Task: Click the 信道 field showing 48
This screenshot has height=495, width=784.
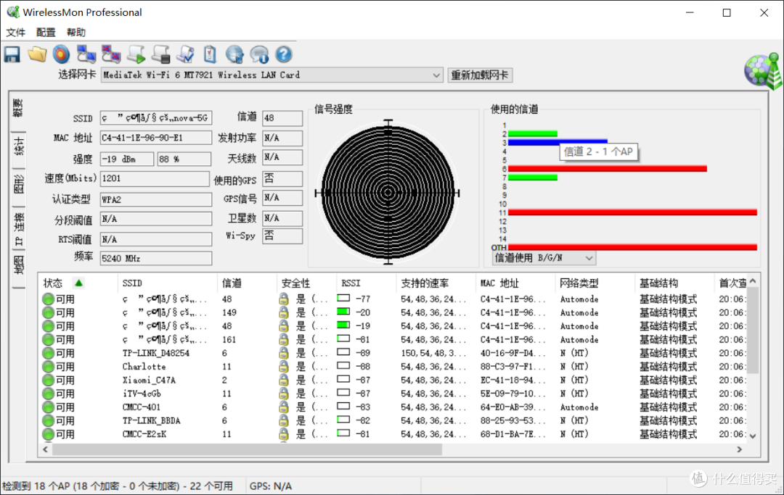Action: coord(282,118)
